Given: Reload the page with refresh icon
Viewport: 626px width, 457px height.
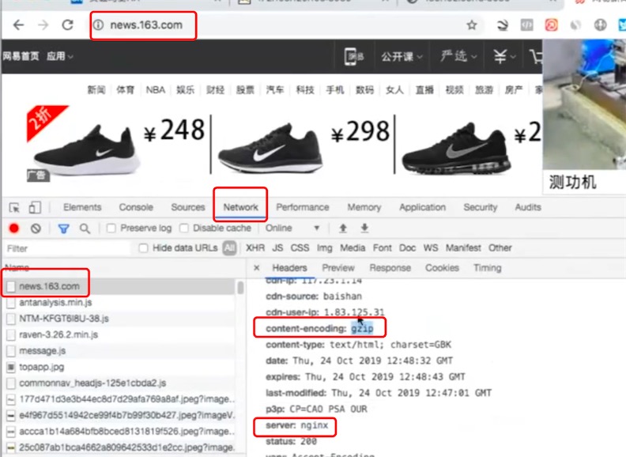Looking at the screenshot, I should 67,25.
